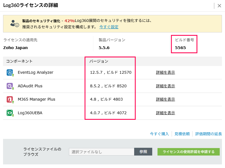The image size is (225, 168).
Task: Open the 今すぐ設定 security link
Action: tap(109, 27)
